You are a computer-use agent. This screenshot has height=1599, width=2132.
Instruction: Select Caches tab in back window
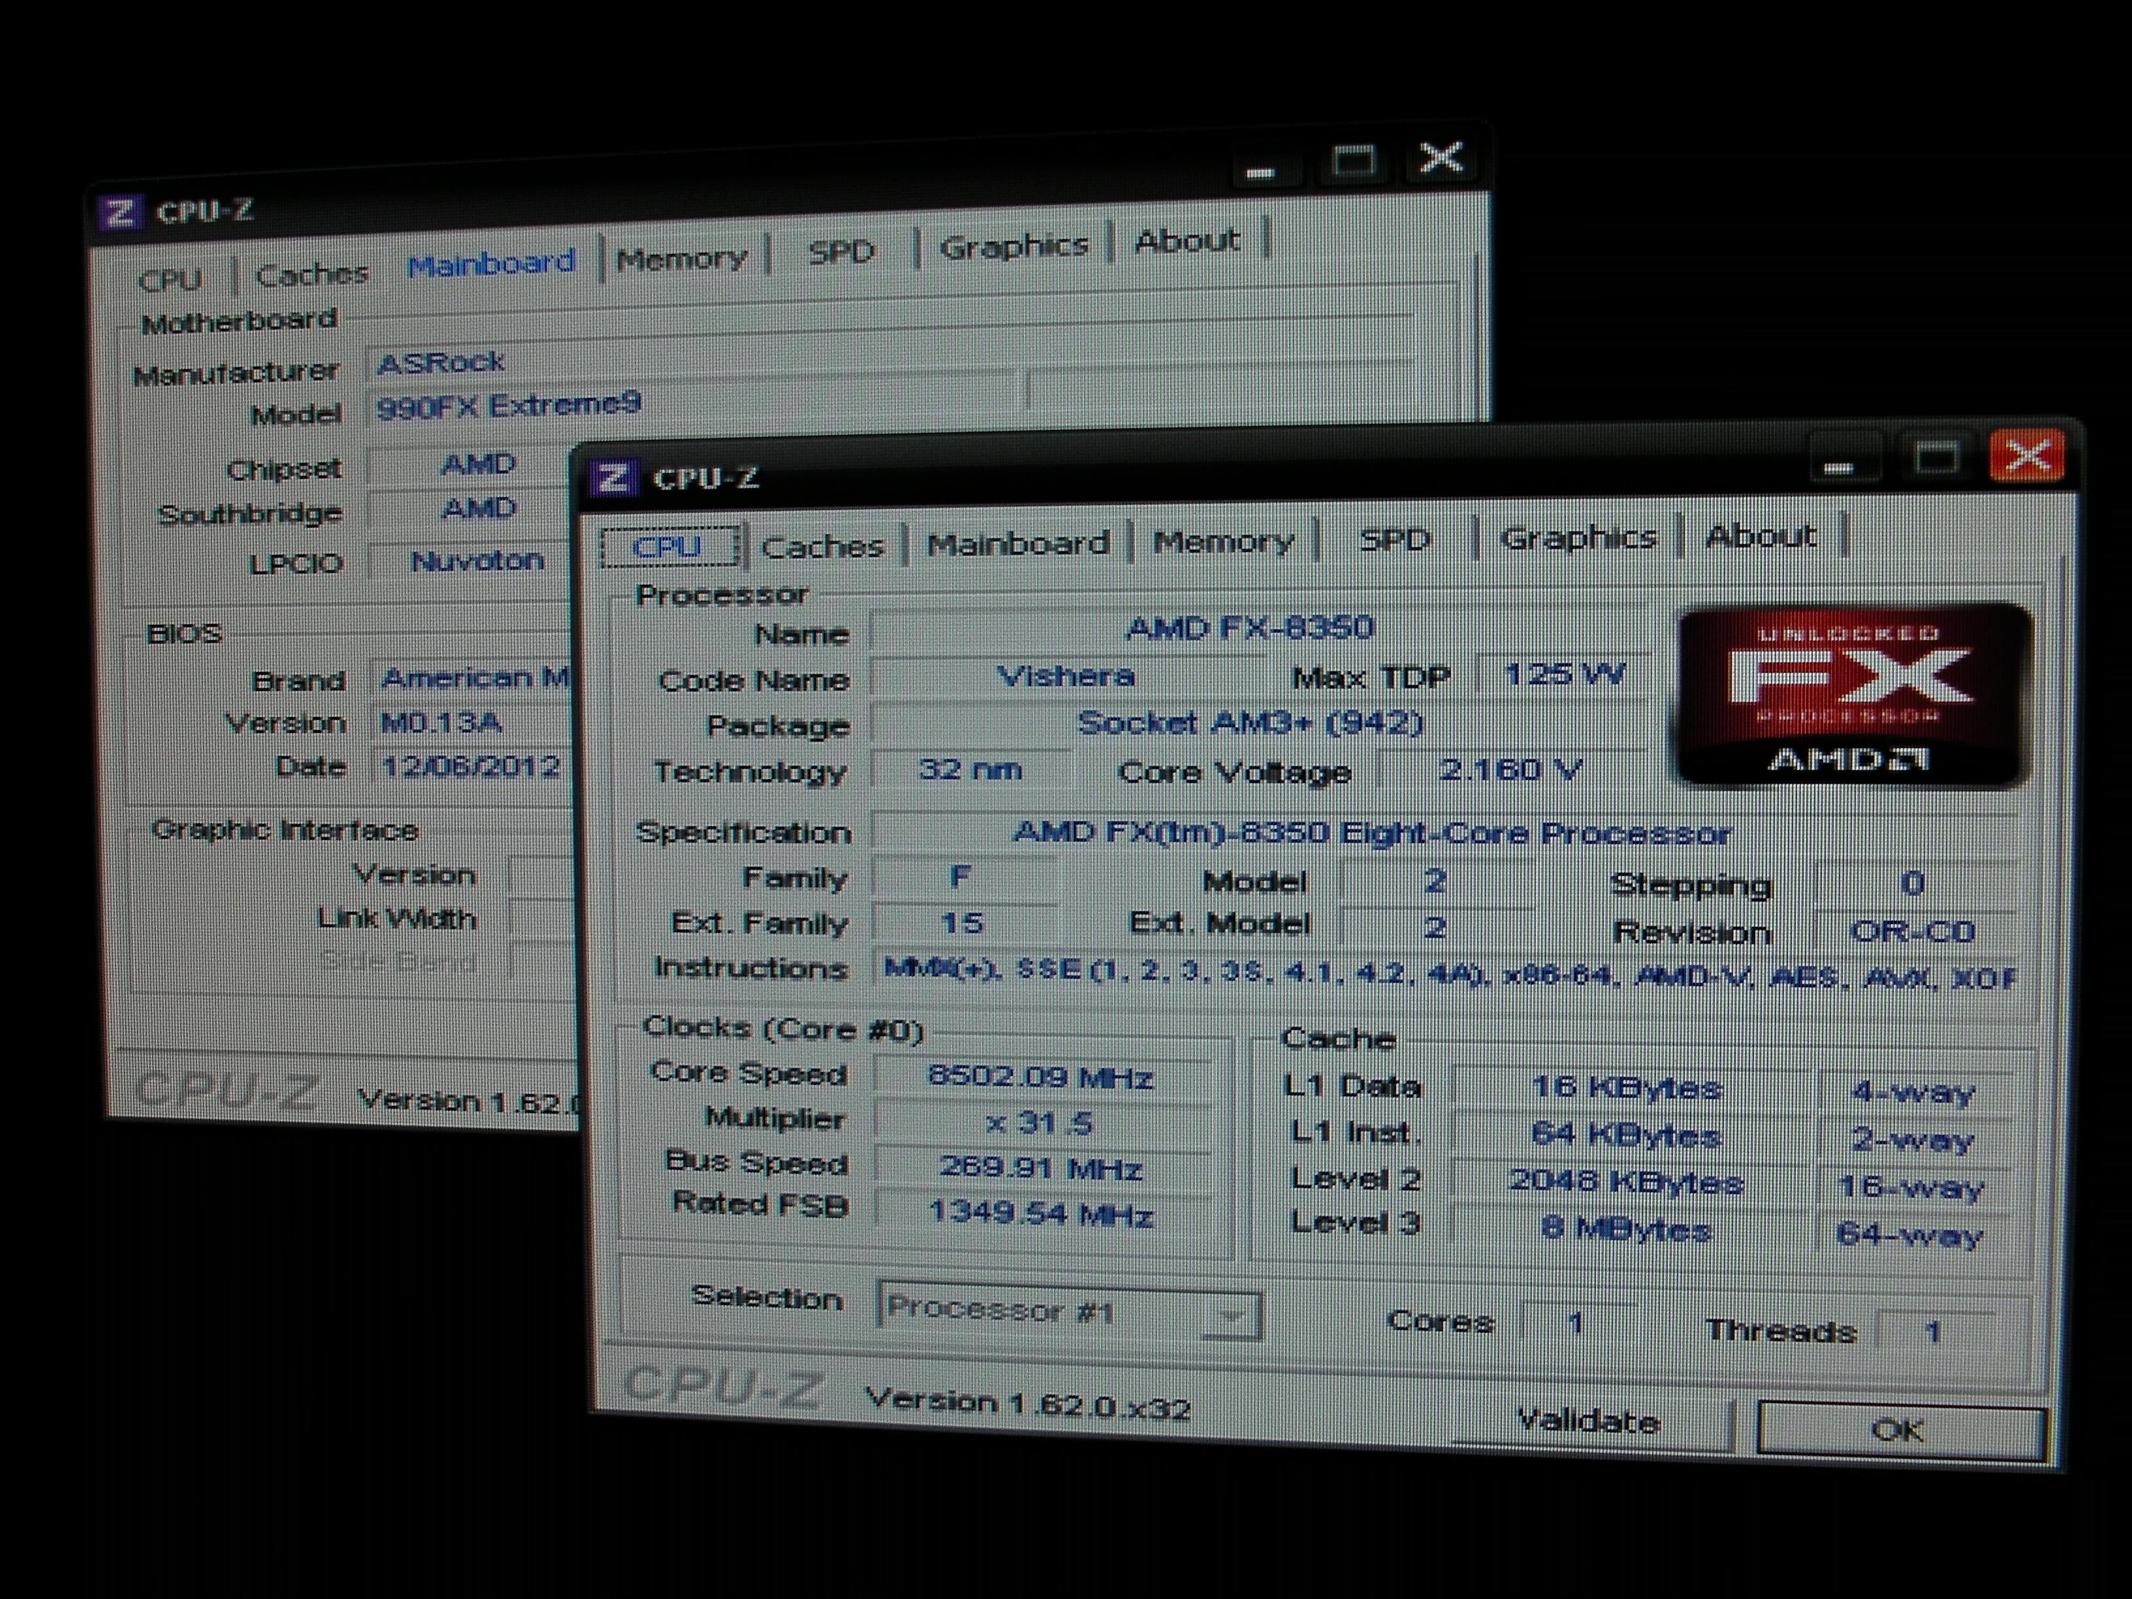click(312, 275)
